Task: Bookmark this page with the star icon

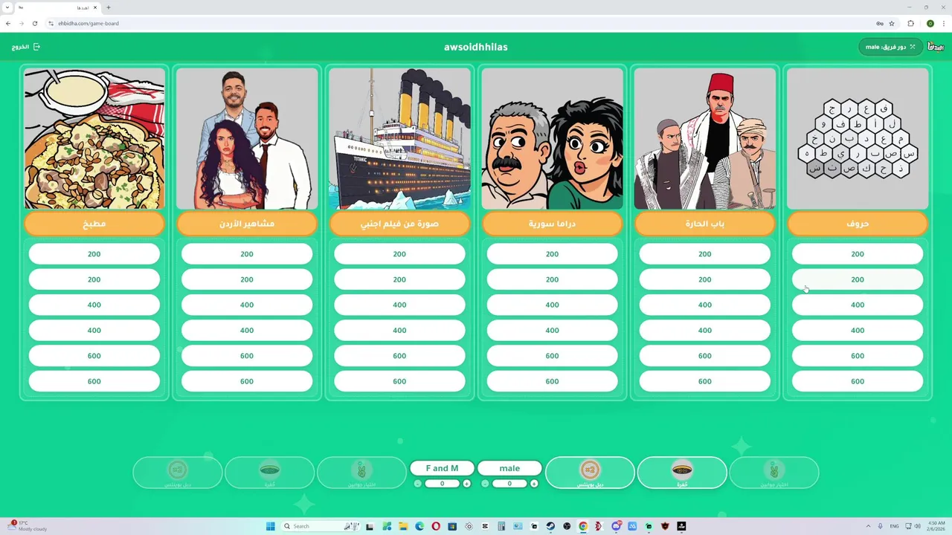Action: (x=892, y=23)
